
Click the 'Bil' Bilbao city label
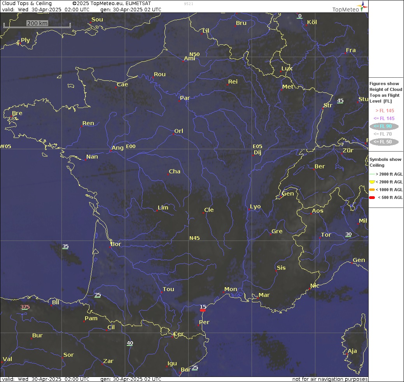(56, 302)
